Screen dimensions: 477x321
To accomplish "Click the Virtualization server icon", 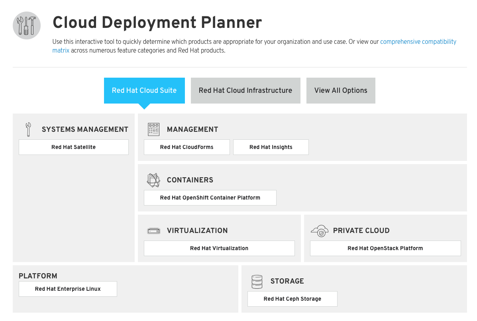I will [154, 230].
